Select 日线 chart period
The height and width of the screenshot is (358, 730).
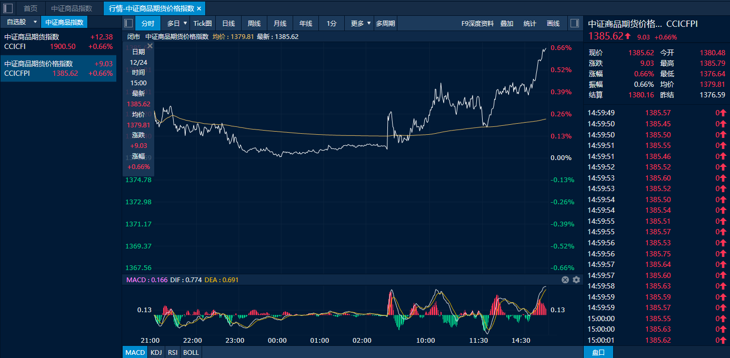click(x=228, y=23)
